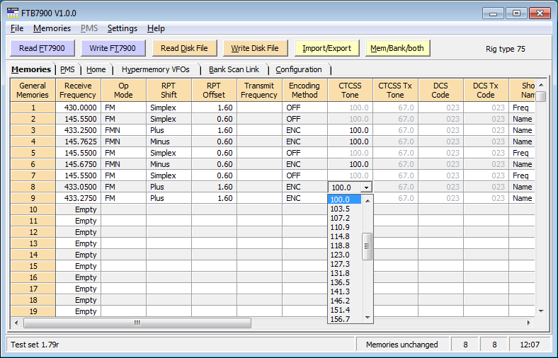
Task: Click the Import/Export button
Action: (x=326, y=48)
